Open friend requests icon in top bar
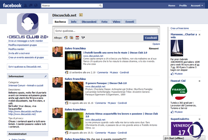Viewport: 208px width, 140px height. coord(26,6)
